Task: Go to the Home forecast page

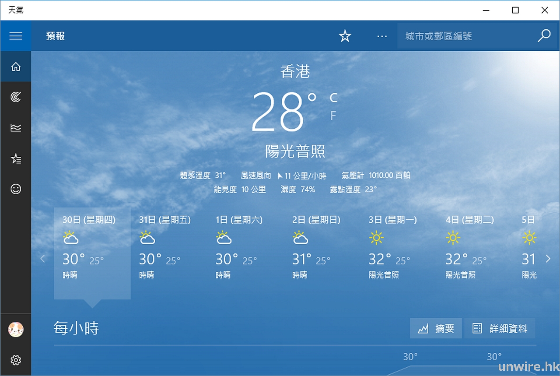Action: (x=16, y=67)
